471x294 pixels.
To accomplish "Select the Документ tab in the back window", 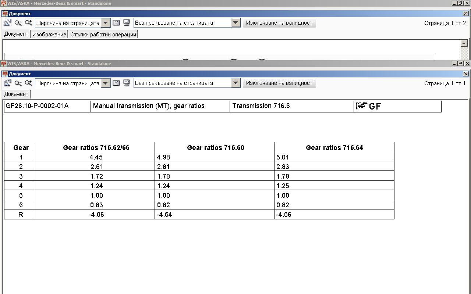I will (16, 34).
